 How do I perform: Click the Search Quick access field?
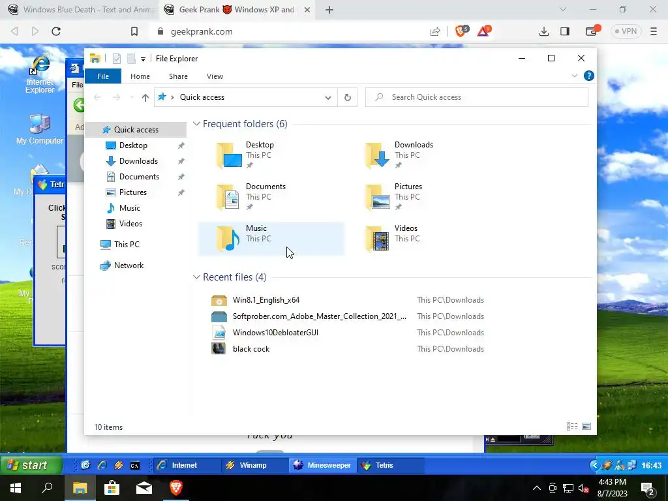tap(477, 97)
